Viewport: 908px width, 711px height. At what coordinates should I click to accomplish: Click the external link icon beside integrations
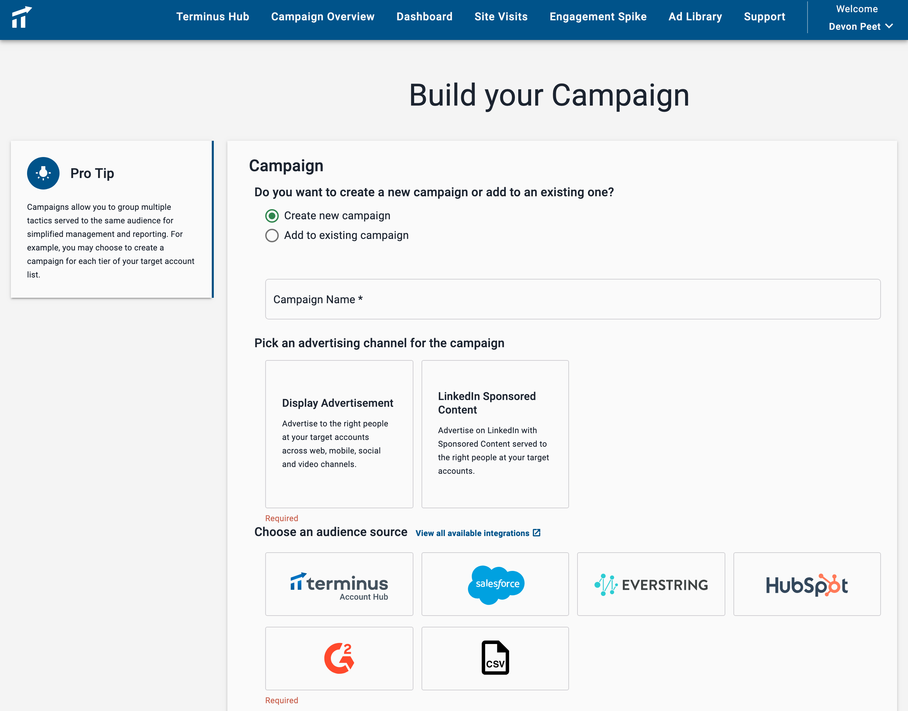(x=537, y=533)
